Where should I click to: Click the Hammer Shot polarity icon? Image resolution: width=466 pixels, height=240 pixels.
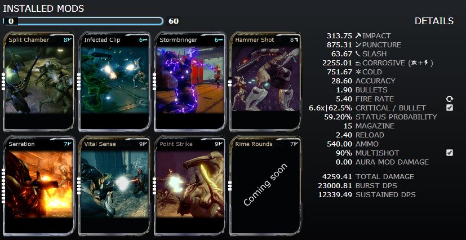click(x=296, y=40)
